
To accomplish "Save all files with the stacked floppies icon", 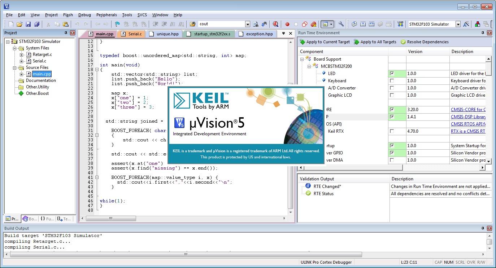I will (37, 24).
